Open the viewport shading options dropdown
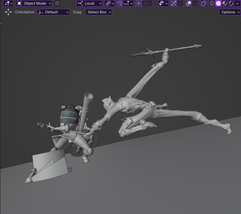This screenshot has width=241, height=214. tap(237, 3)
